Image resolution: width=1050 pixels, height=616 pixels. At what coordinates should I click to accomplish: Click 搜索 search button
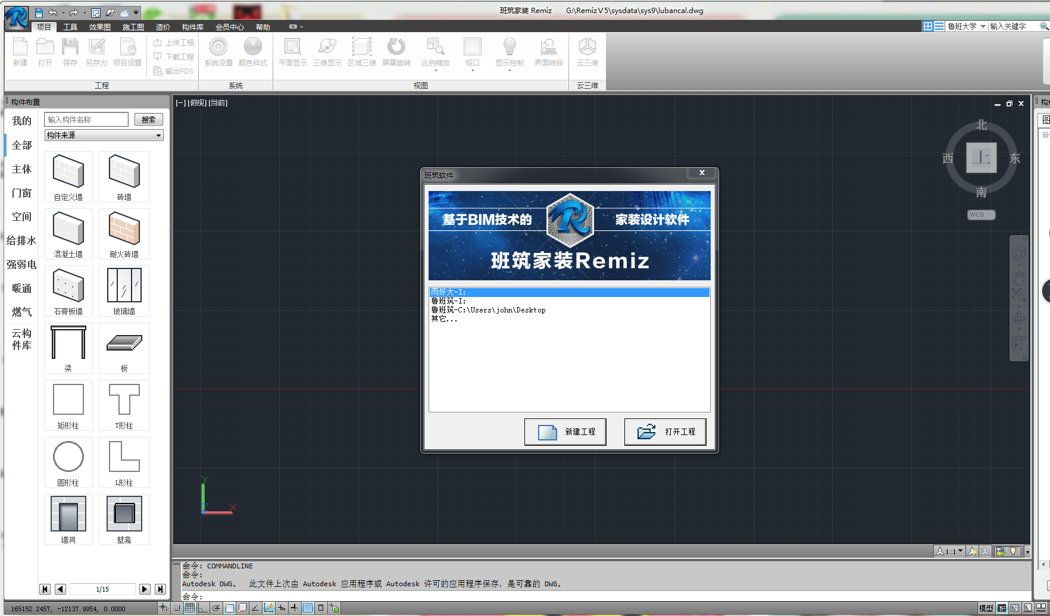(x=149, y=120)
